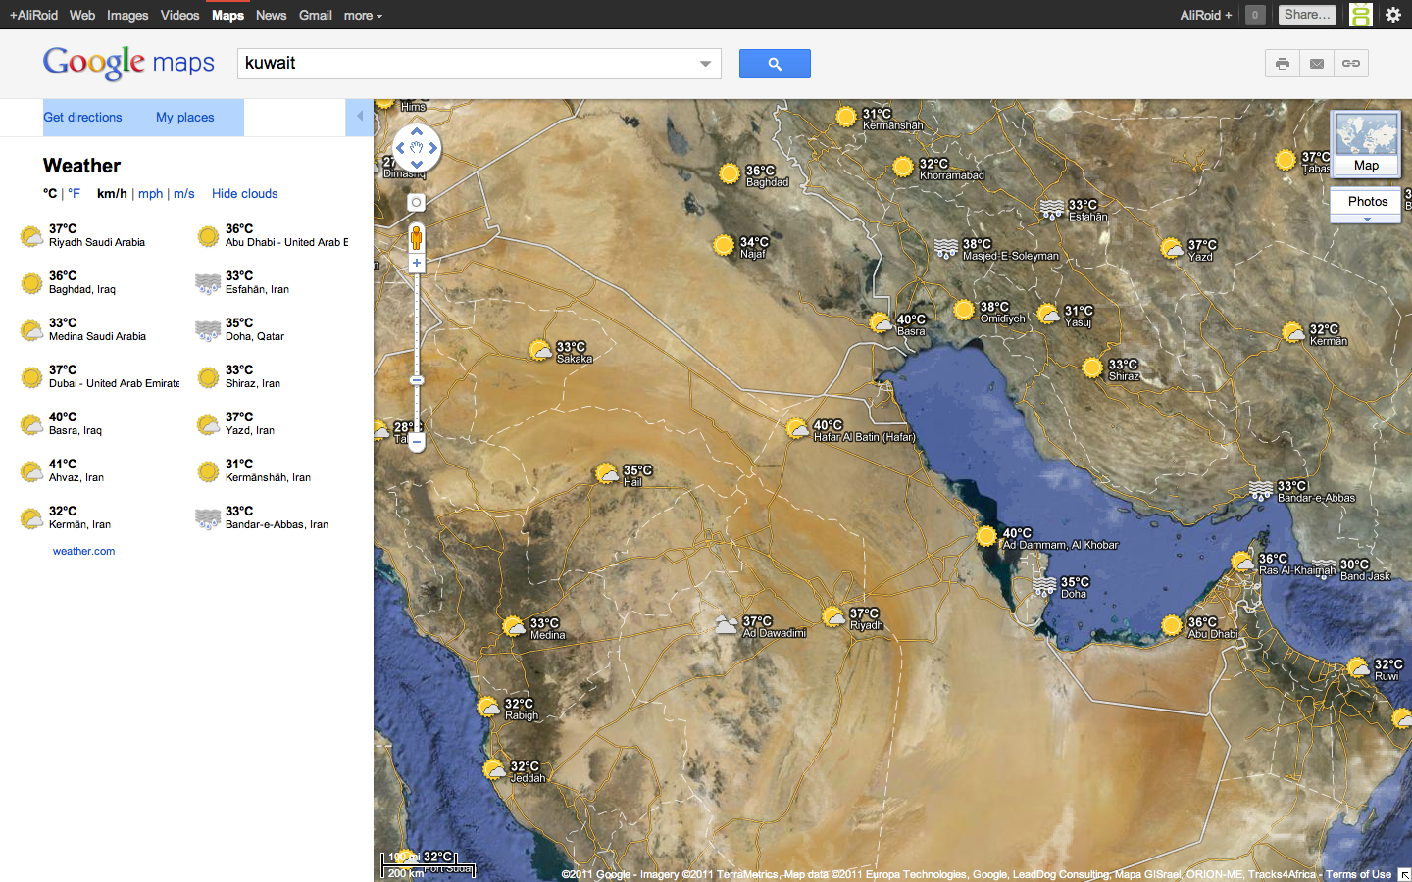
Task: Hide clouds on the weather layer
Action: 244,193
